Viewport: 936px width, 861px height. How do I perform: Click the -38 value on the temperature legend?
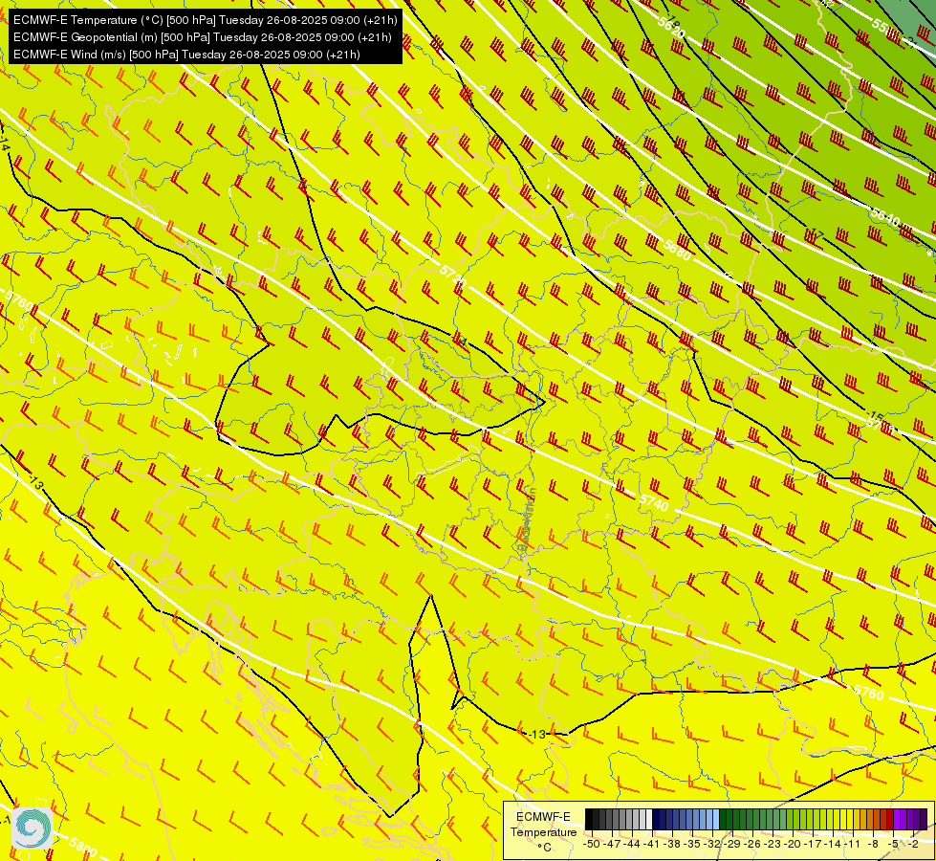671,845
